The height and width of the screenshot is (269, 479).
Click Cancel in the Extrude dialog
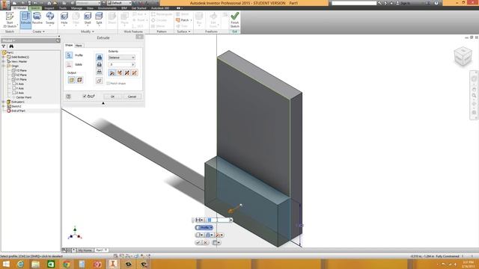(x=132, y=96)
